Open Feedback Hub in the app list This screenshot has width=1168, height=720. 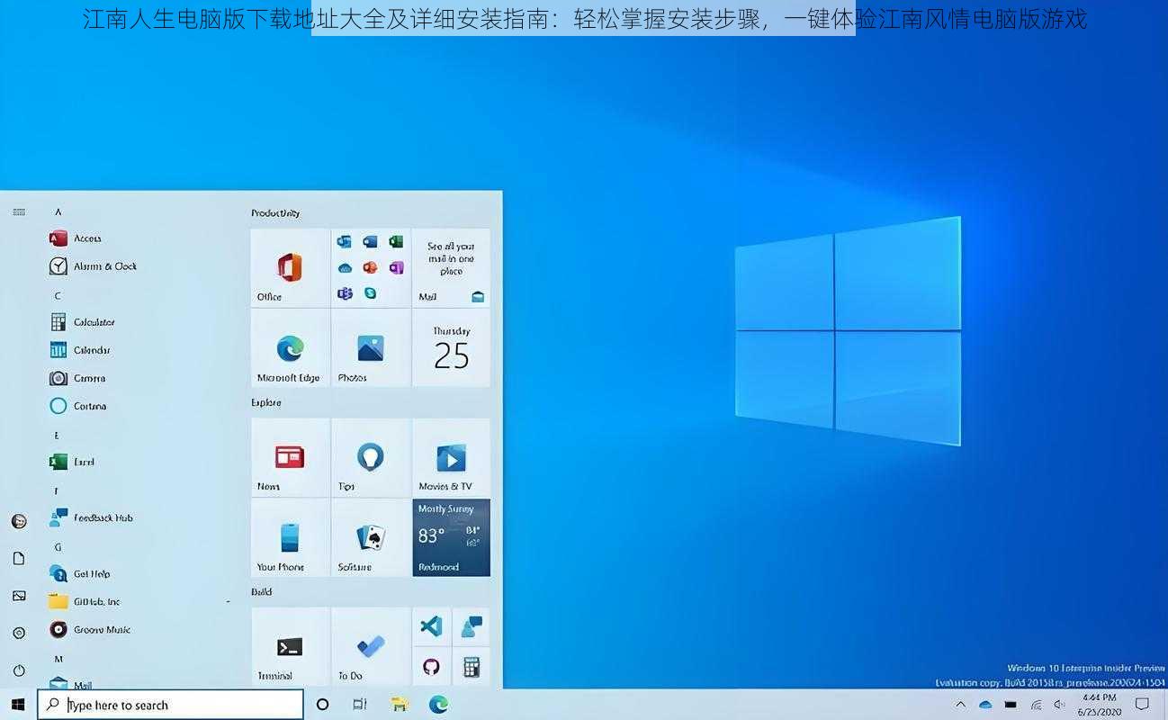91,517
